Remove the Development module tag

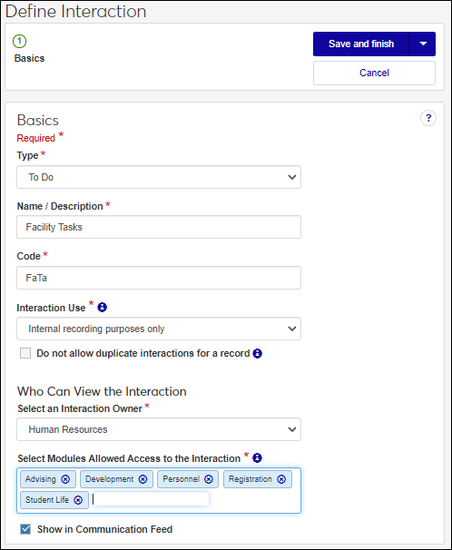[142, 479]
